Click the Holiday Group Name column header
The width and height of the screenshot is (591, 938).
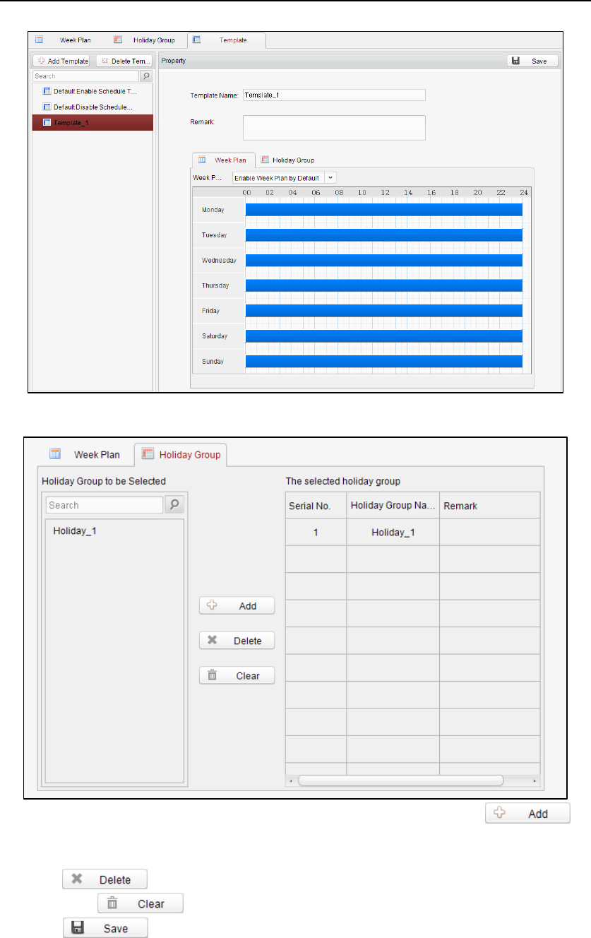(x=393, y=506)
